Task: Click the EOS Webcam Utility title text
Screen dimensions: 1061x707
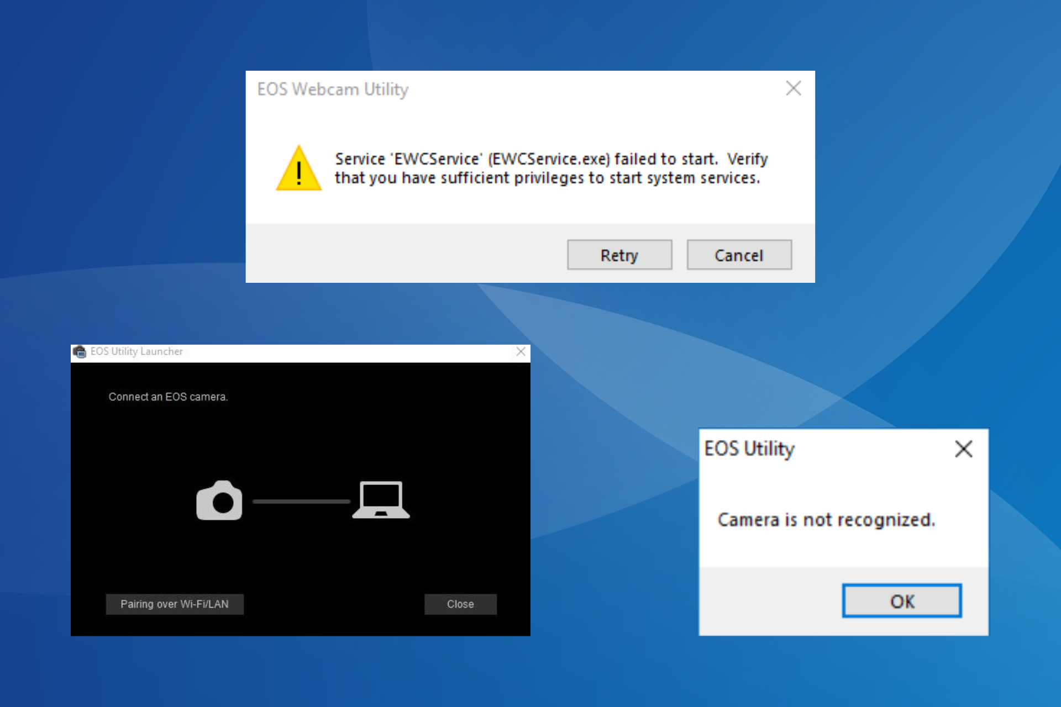Action: [333, 89]
